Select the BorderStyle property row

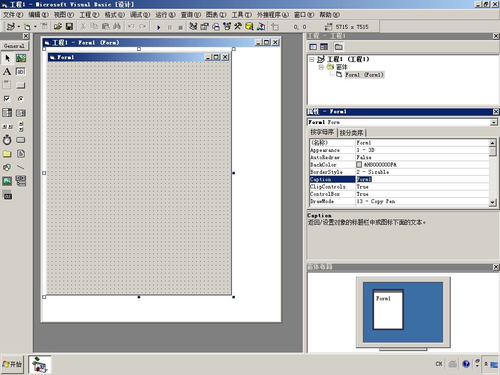[x=399, y=172]
